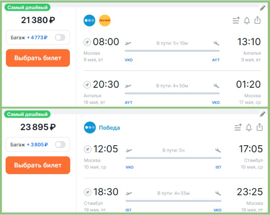
Task: Pin the 20:30 Antalya return flight
Action: click(87, 85)
